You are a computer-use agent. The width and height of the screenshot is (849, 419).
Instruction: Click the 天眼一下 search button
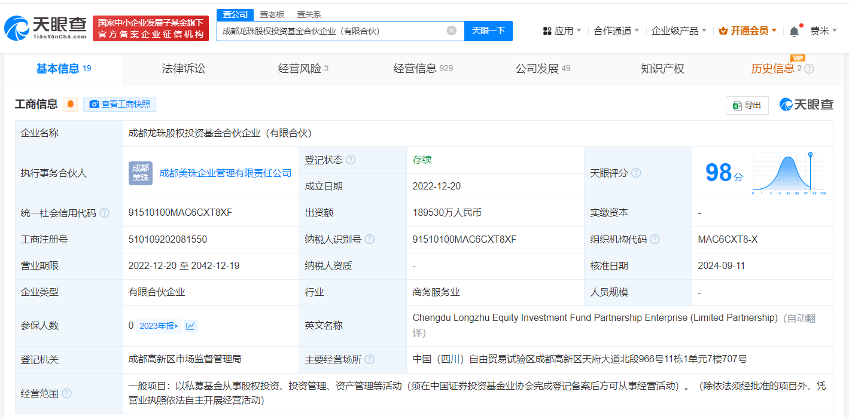(488, 30)
